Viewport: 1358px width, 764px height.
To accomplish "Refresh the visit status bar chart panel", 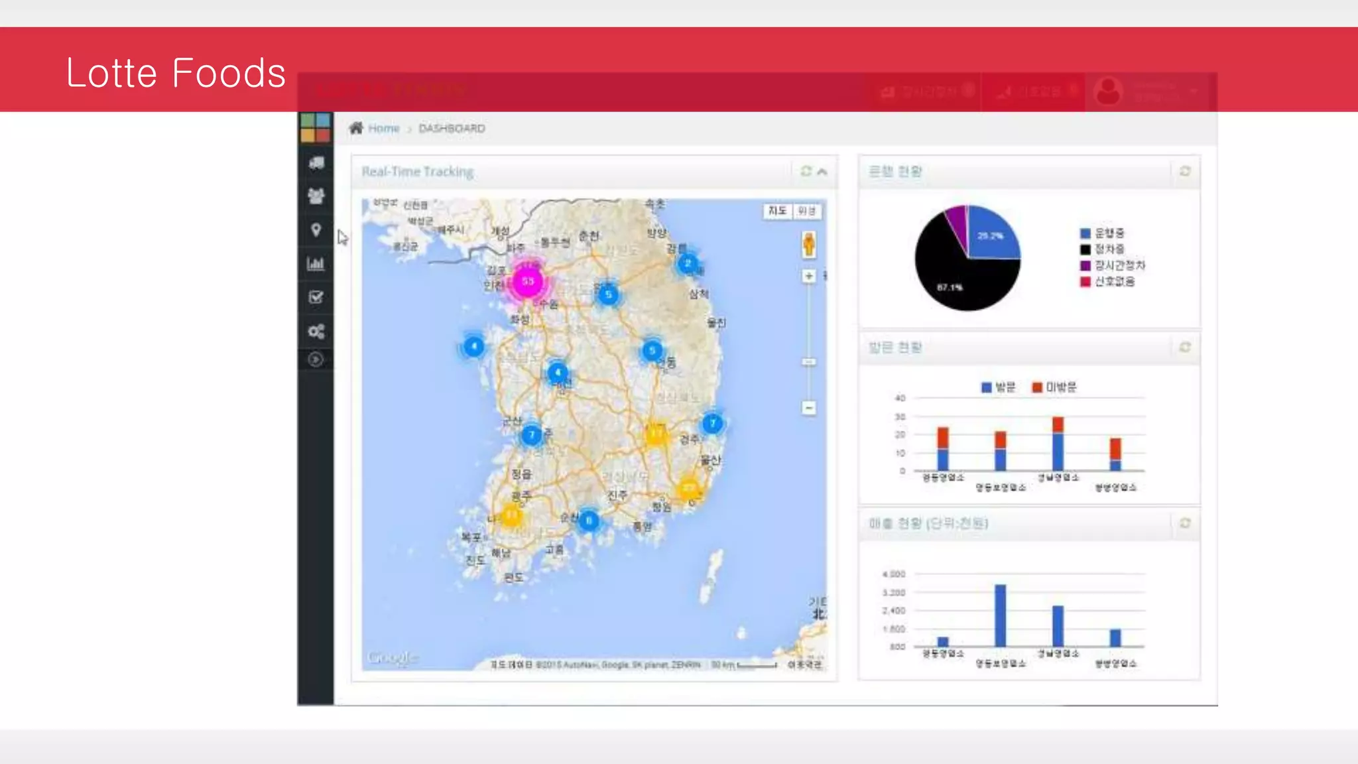I will 1185,348.
